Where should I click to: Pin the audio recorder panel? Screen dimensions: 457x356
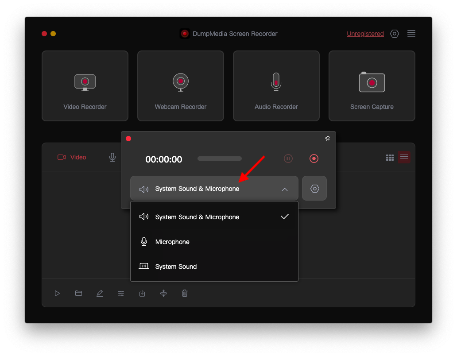point(327,139)
